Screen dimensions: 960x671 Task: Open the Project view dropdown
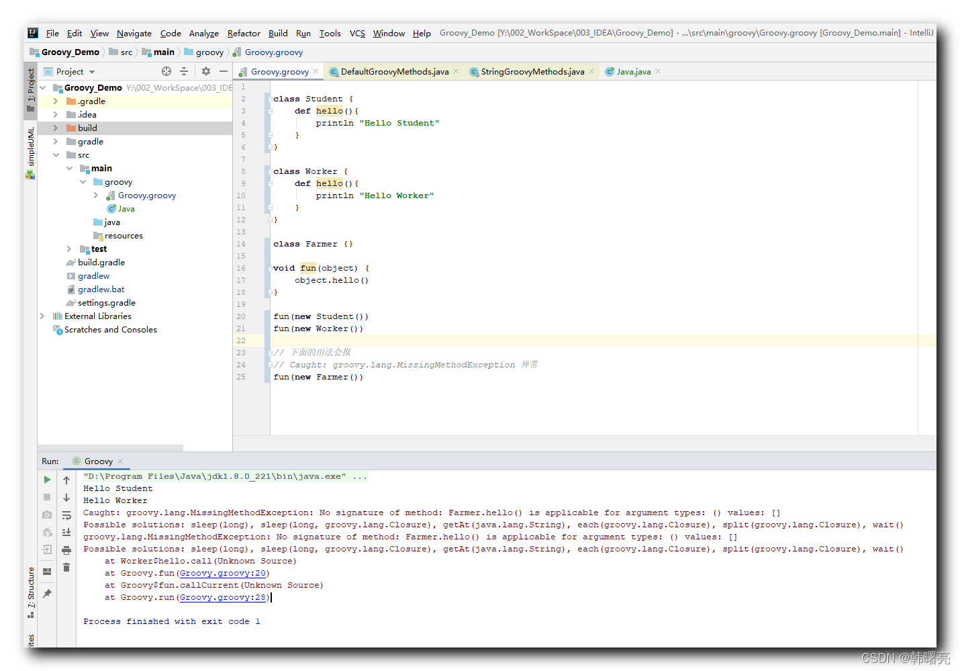pos(92,72)
